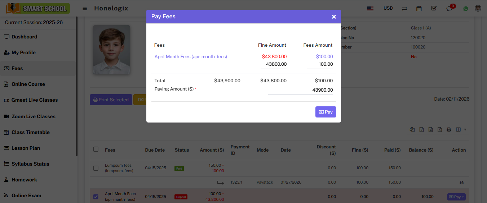Screen dimensions: 487x203
Task: Open column visibility dropdown
Action: (461, 130)
